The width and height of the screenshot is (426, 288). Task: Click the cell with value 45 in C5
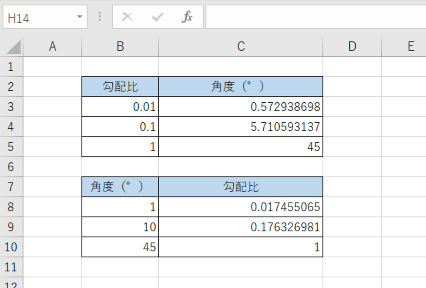(x=241, y=147)
